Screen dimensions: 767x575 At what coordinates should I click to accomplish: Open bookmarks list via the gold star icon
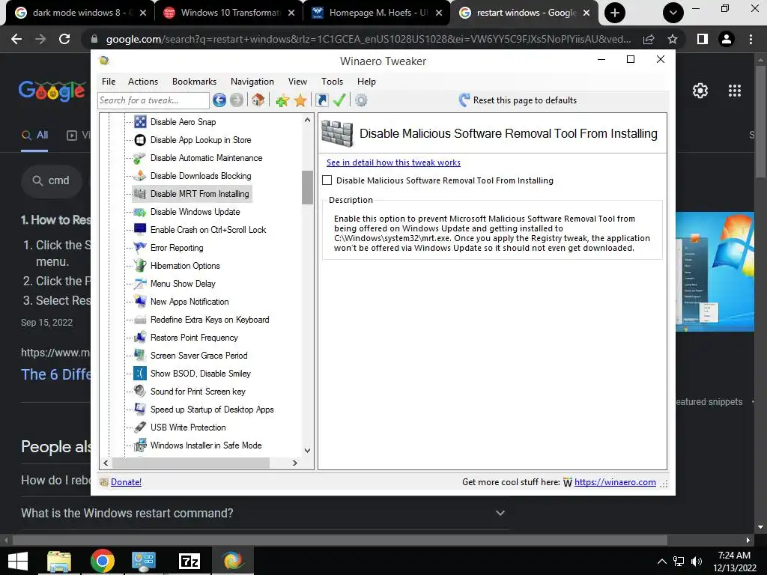tap(300, 100)
